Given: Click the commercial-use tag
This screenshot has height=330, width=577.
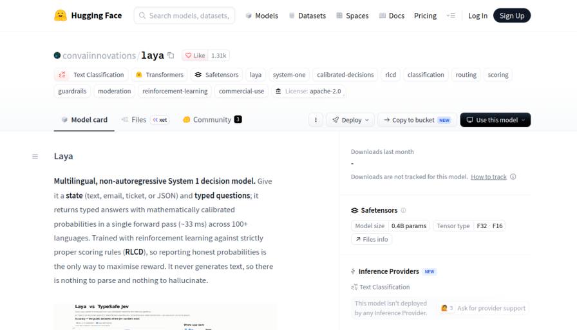Looking at the screenshot, I should [x=241, y=91].
